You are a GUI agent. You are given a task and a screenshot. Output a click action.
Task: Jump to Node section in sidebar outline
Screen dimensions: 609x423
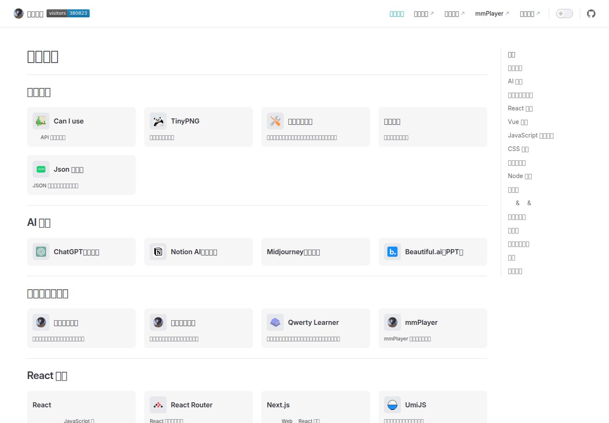(x=520, y=176)
